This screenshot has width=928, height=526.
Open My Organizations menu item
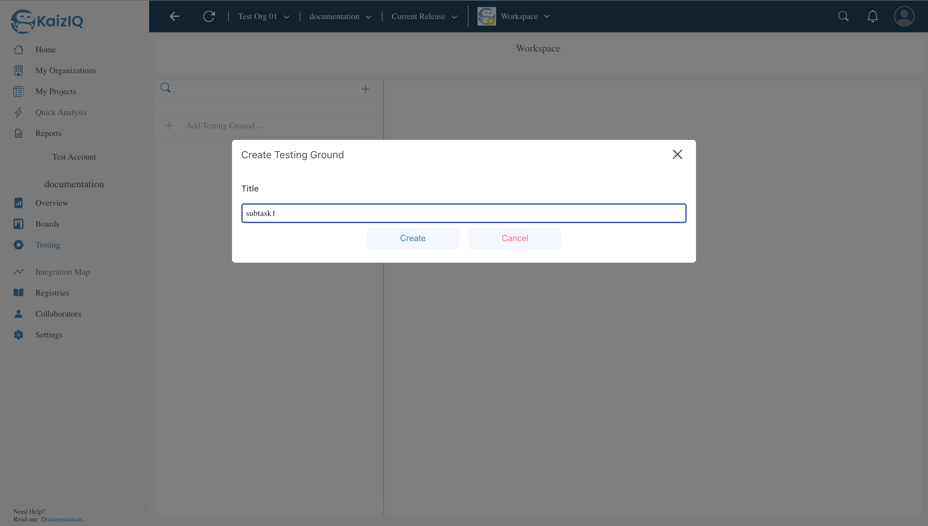point(66,71)
